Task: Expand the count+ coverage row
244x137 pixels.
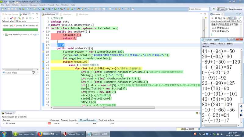Action: click(x=4, y=124)
